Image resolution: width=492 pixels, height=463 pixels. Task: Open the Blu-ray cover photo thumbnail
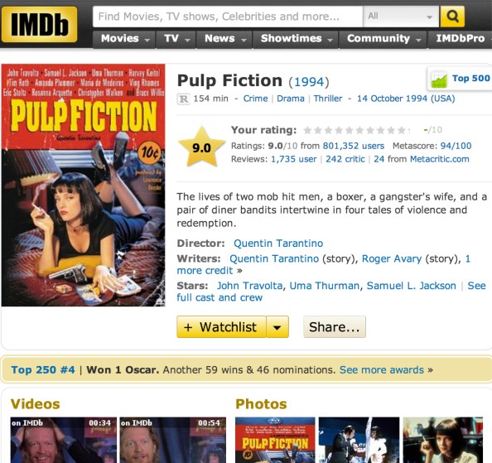pos(275,440)
